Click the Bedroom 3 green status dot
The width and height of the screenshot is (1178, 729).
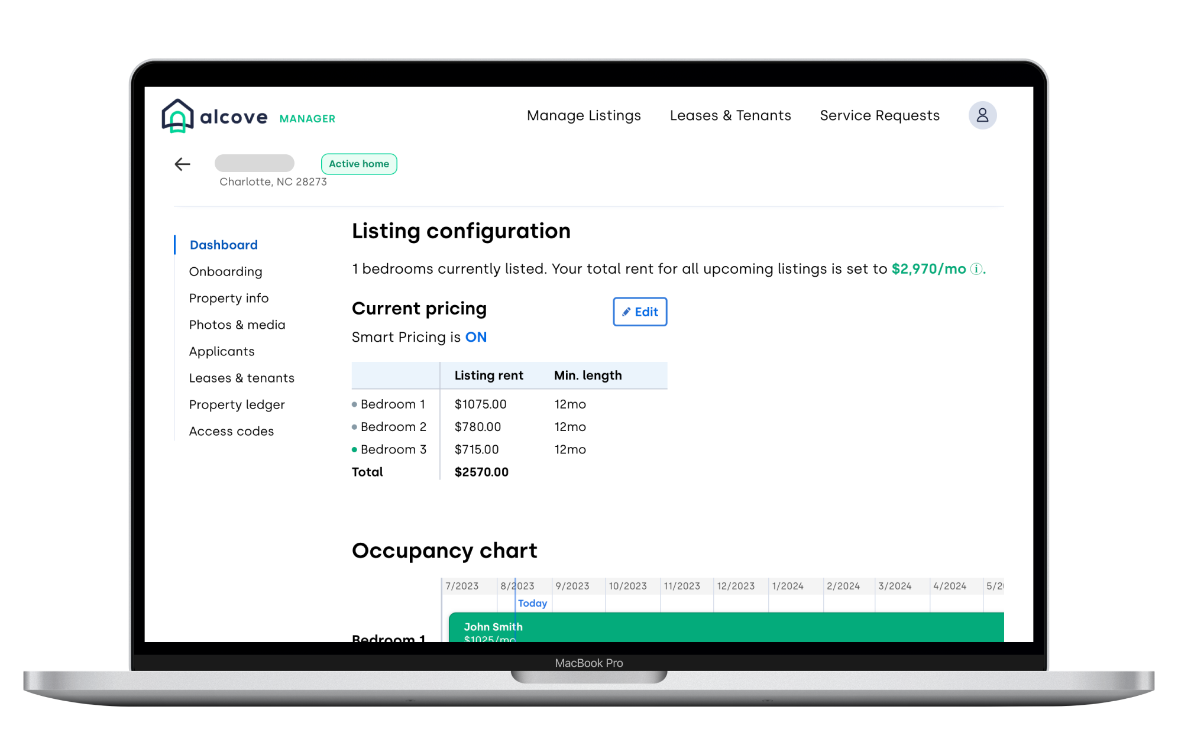pos(354,450)
